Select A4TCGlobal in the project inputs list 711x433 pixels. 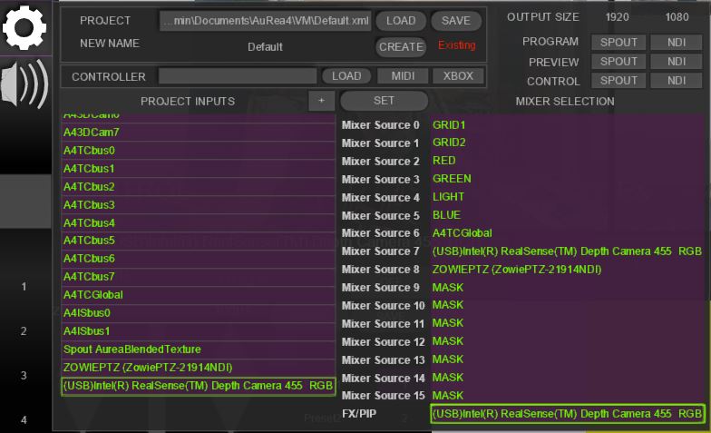pyautogui.click(x=198, y=295)
